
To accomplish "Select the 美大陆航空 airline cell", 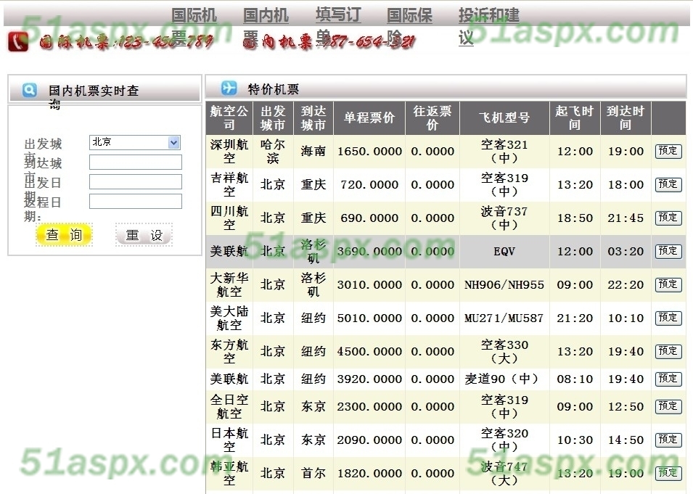I will (229, 318).
